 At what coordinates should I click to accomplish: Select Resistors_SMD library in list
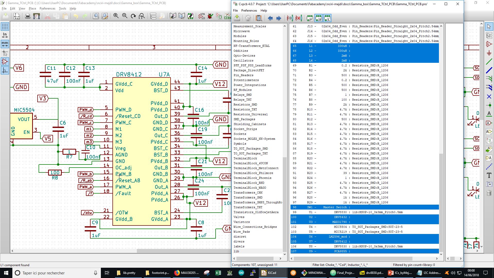[x=245, y=105]
